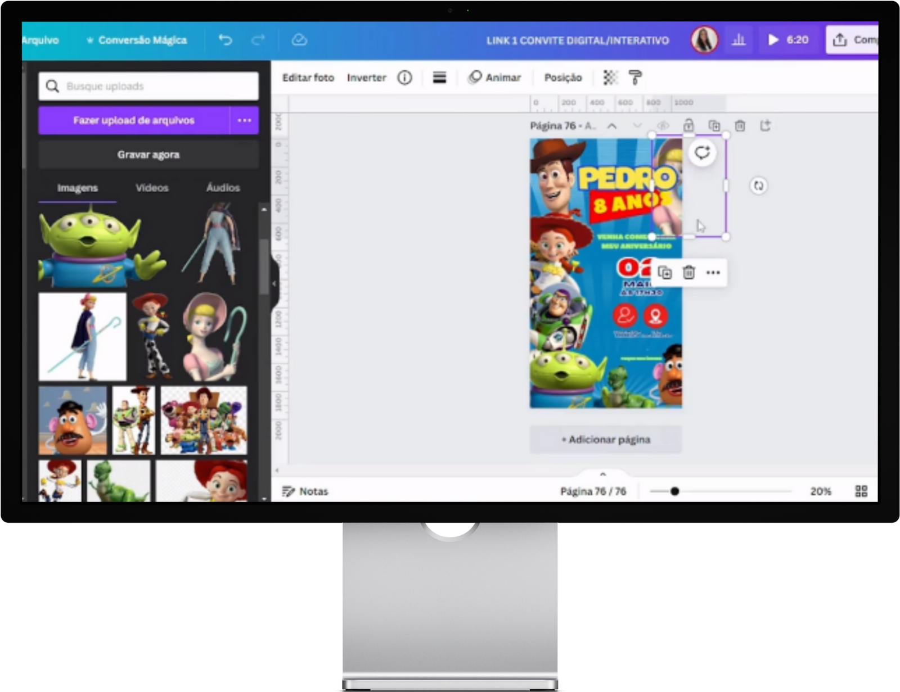Image resolution: width=900 pixels, height=692 pixels.
Task: Select Mr. Potato Head thumbnail
Action: coord(73,420)
